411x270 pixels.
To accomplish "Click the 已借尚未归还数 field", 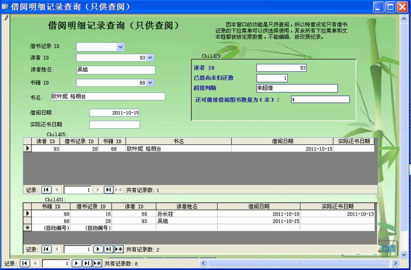I will pos(272,78).
